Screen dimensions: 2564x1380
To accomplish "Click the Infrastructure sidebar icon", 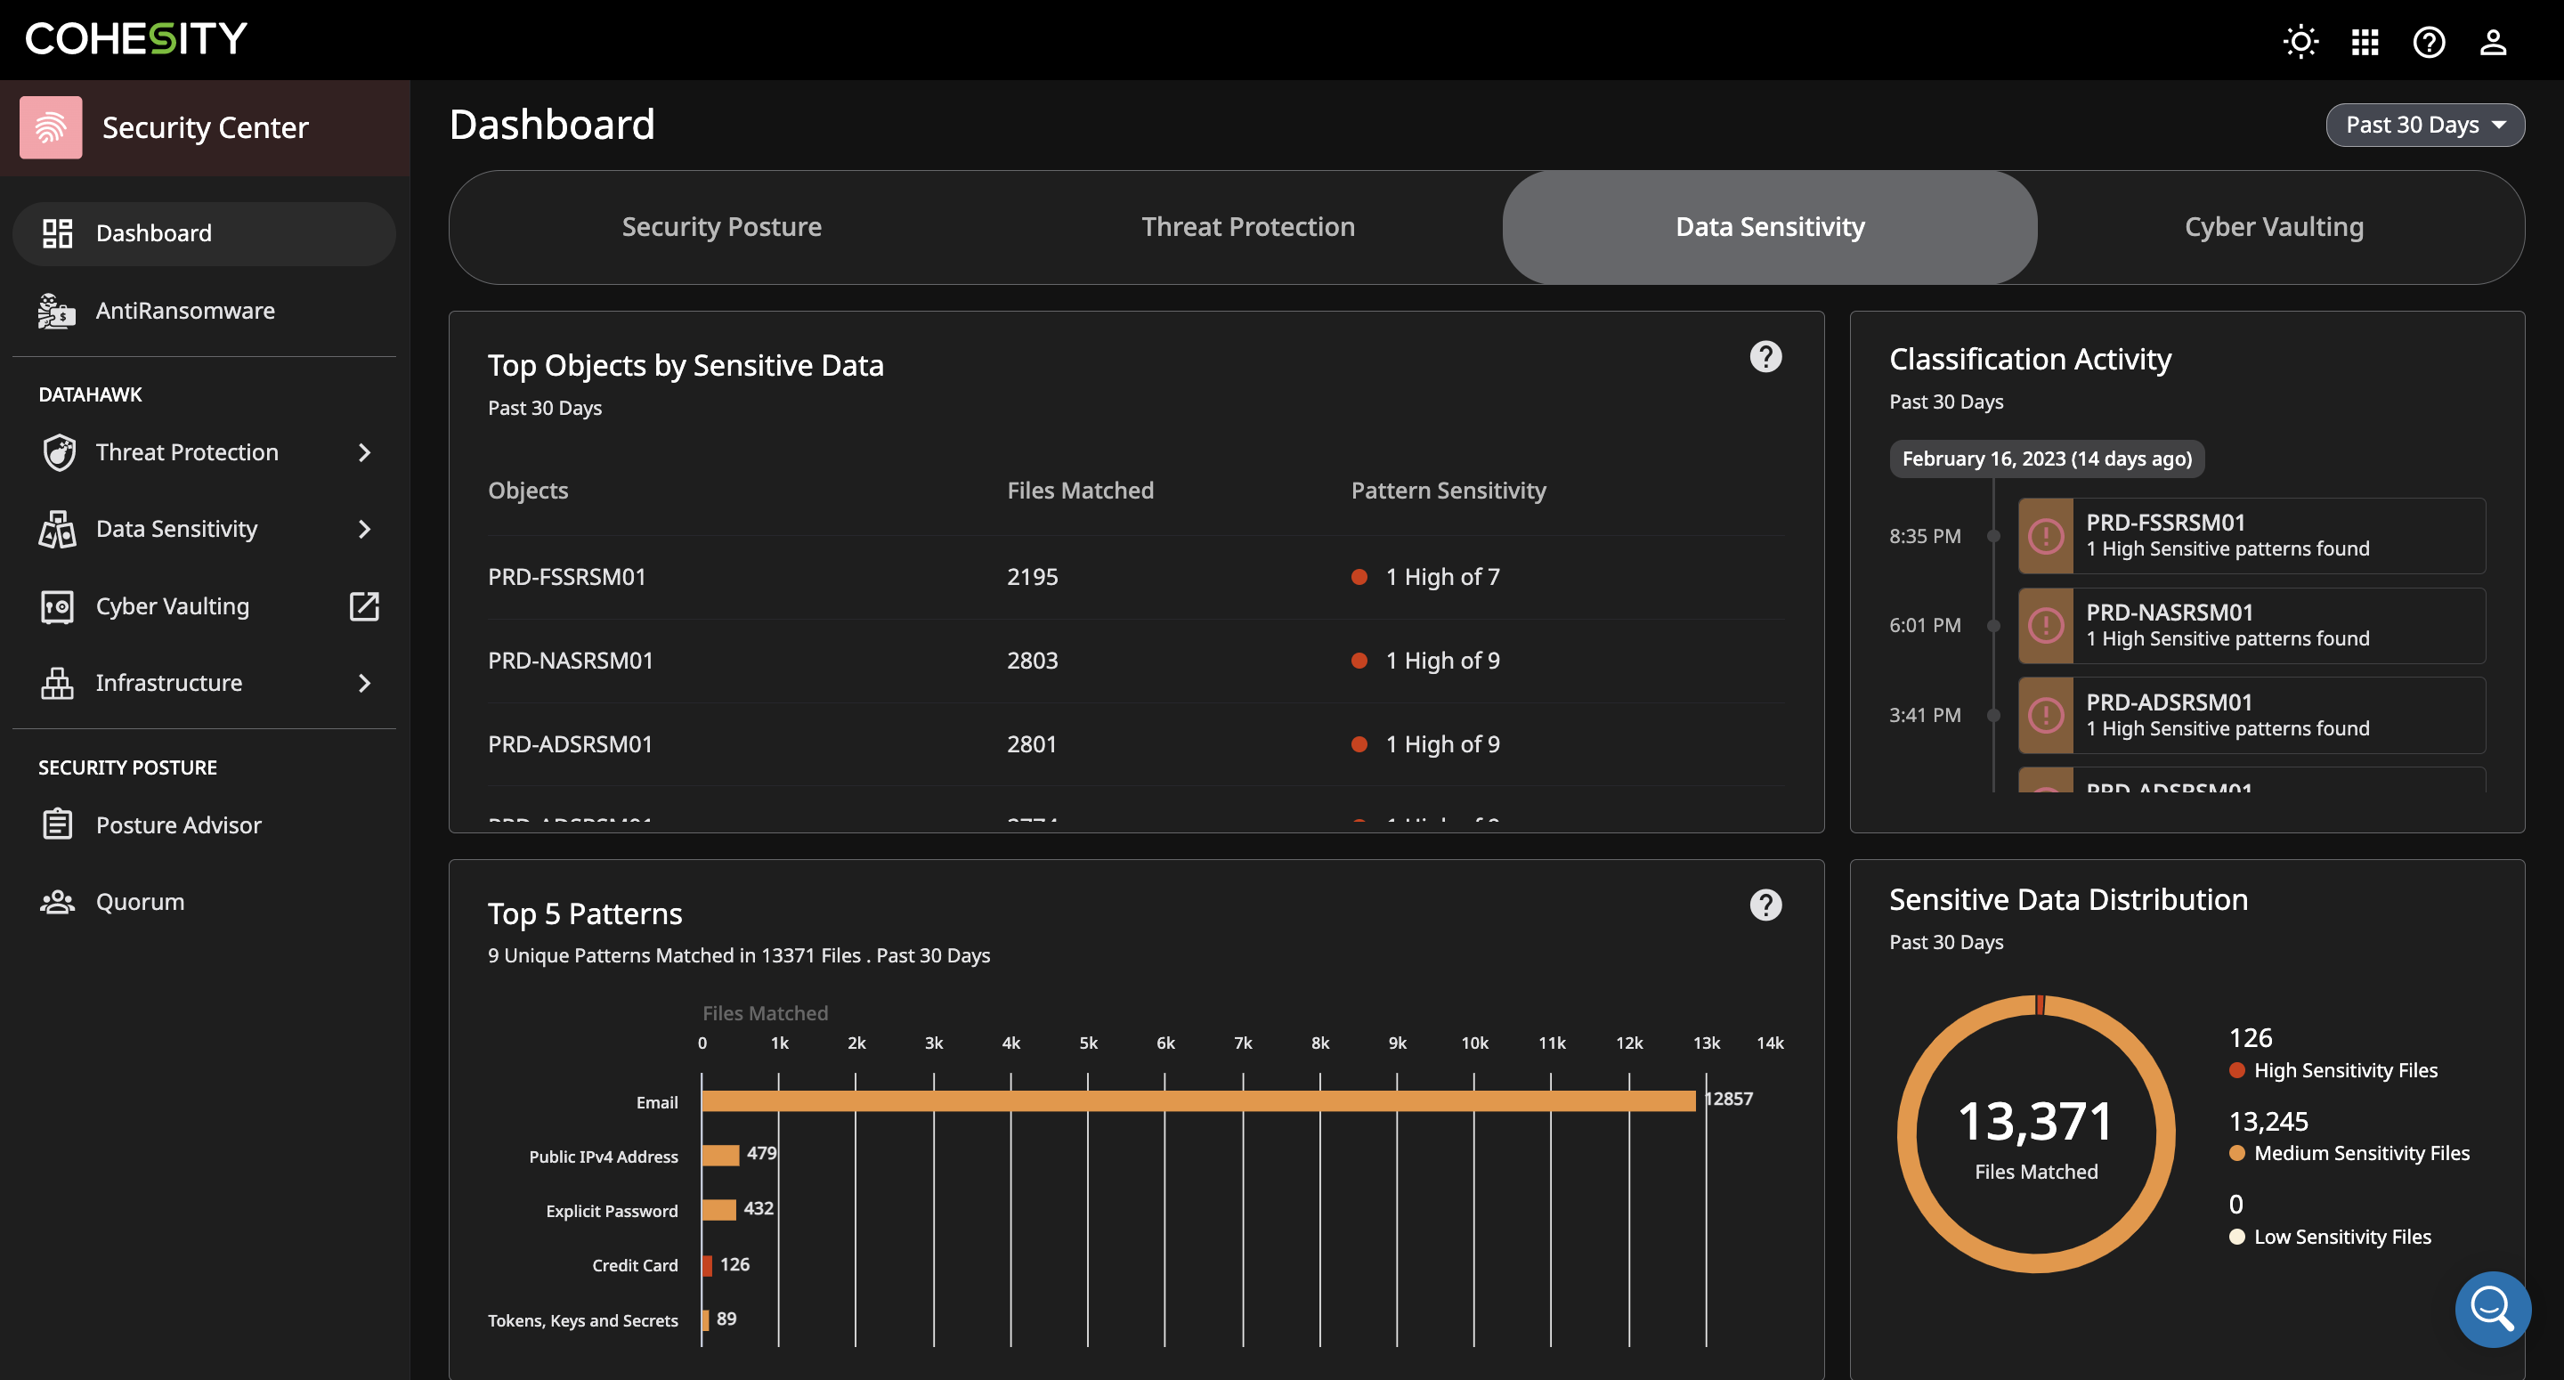I will 58,683.
